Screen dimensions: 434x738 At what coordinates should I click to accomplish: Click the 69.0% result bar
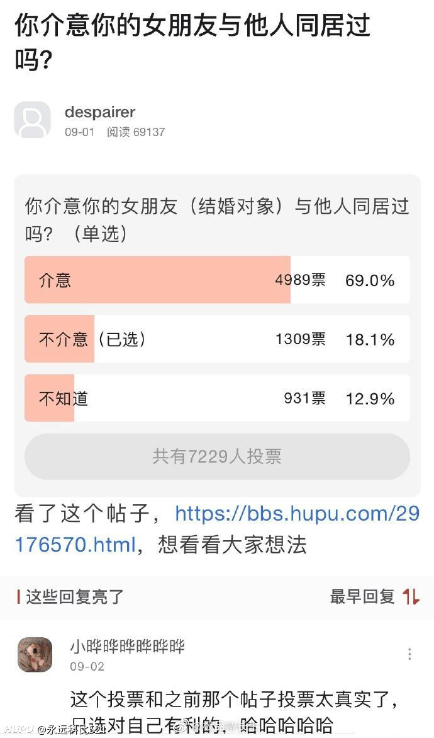pos(158,280)
